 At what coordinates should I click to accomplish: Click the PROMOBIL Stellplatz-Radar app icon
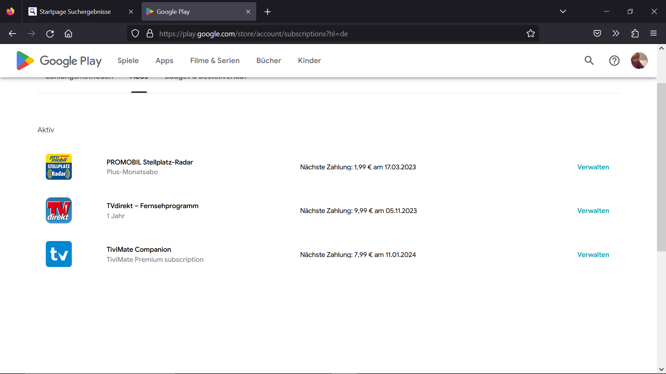59,167
